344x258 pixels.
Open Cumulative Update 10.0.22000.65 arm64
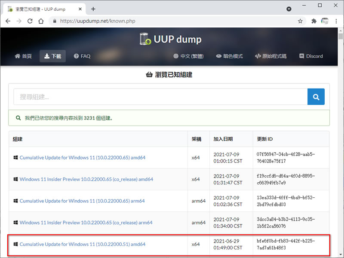point(82,201)
